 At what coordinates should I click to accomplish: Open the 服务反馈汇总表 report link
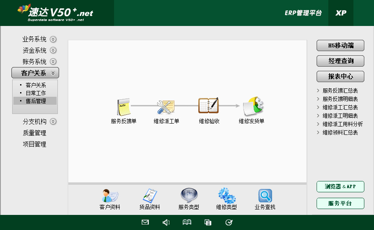340,90
